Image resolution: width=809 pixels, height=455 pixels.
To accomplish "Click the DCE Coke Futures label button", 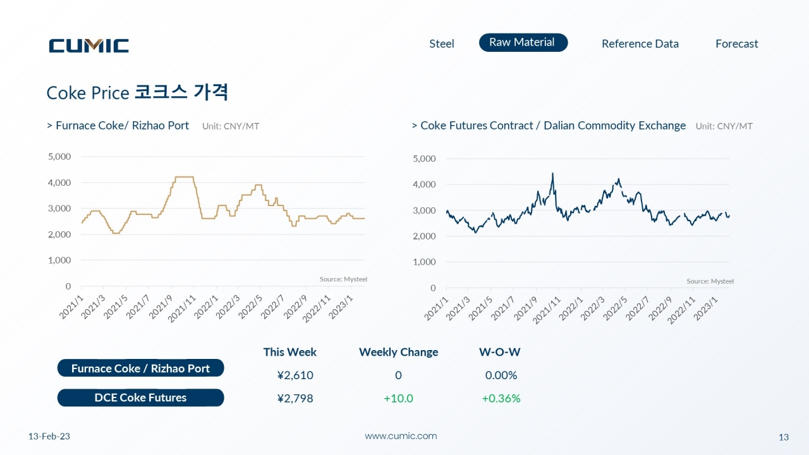I will 140,397.
